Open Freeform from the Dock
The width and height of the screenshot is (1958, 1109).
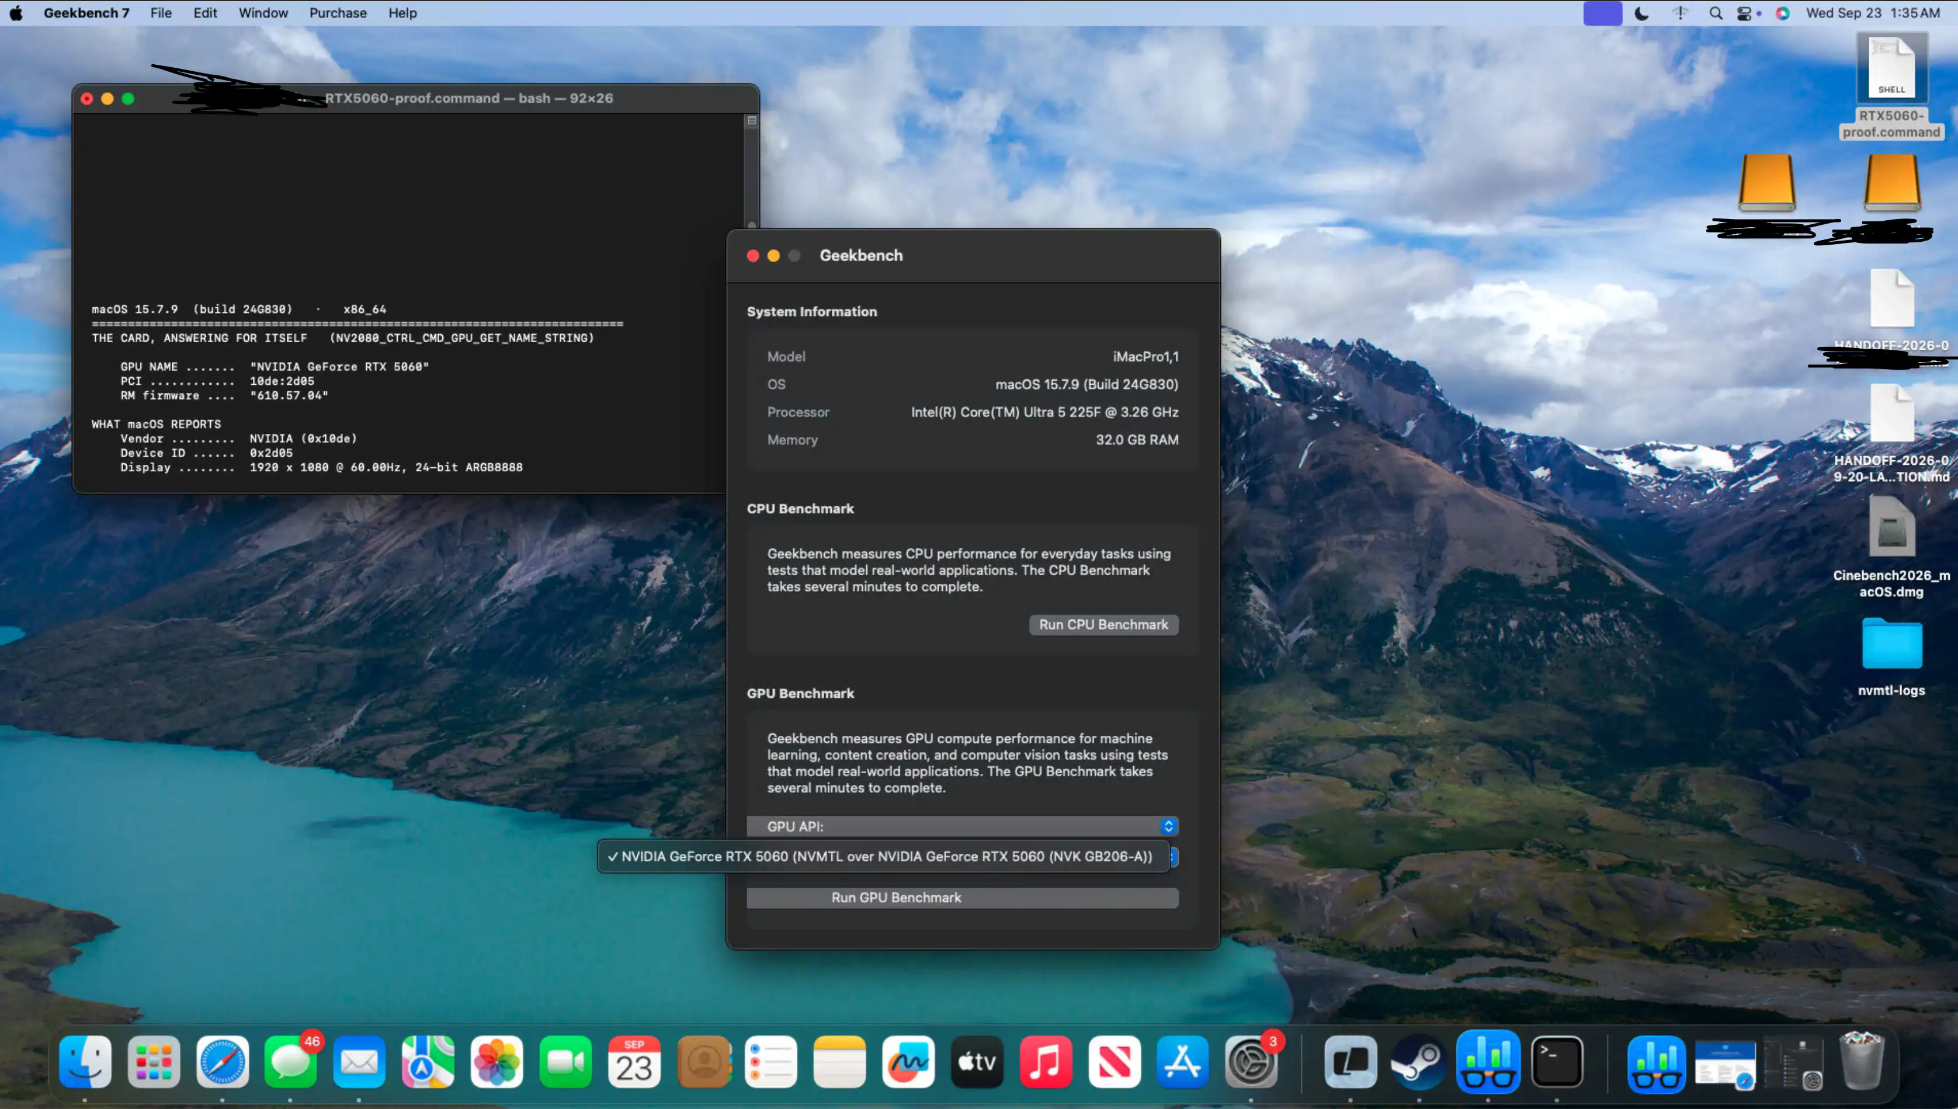tap(908, 1061)
